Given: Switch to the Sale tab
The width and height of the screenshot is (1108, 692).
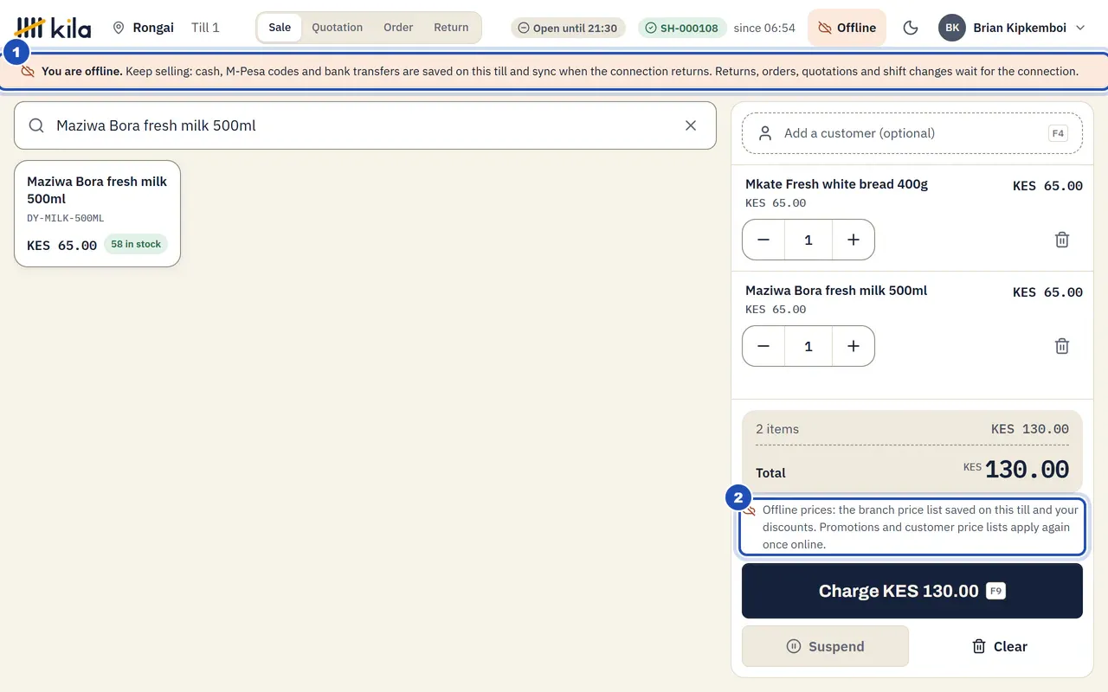Looking at the screenshot, I should pyautogui.click(x=280, y=28).
